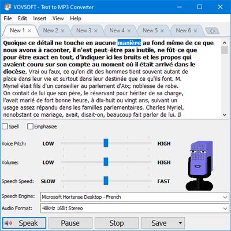Open the Insert menu
Viewport: 231px width, 231px height.
(40, 18)
